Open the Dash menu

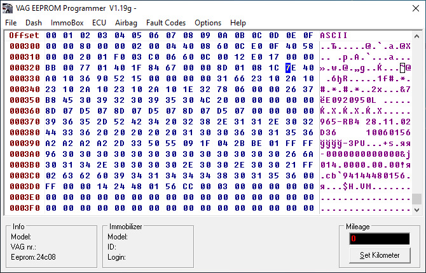[34, 23]
